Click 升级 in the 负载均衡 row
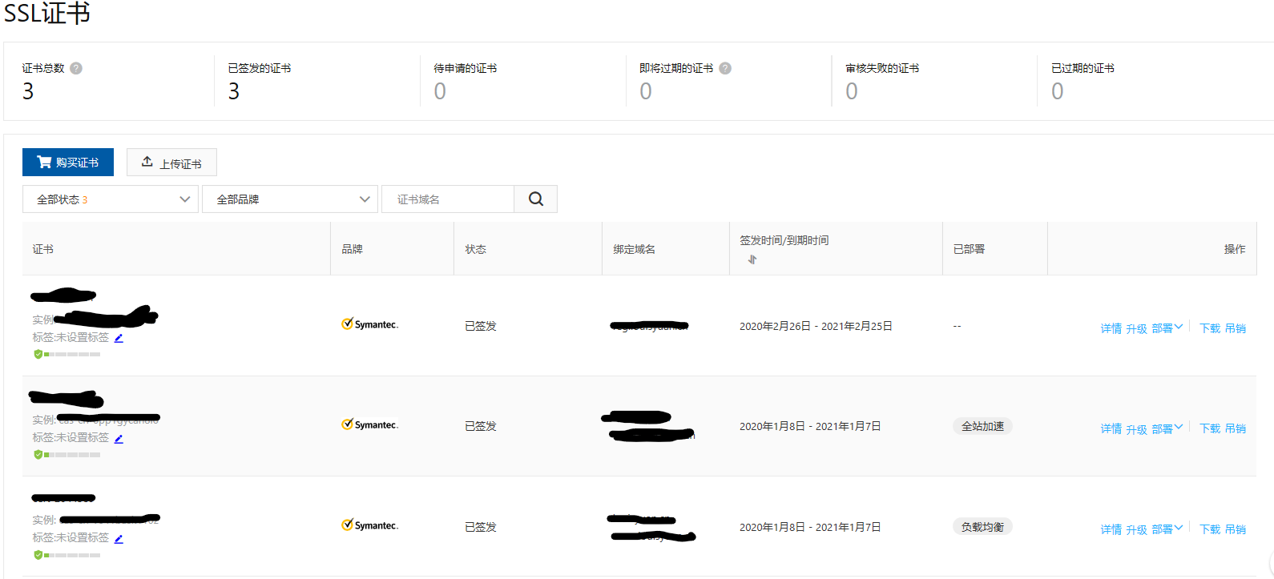The width and height of the screenshot is (1274, 579). tap(1136, 529)
